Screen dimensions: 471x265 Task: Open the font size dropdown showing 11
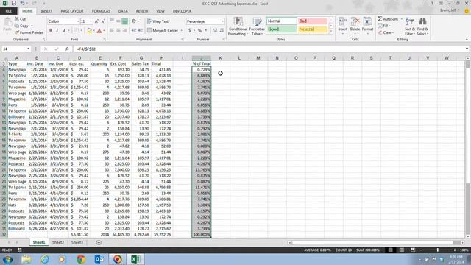tap(91, 21)
